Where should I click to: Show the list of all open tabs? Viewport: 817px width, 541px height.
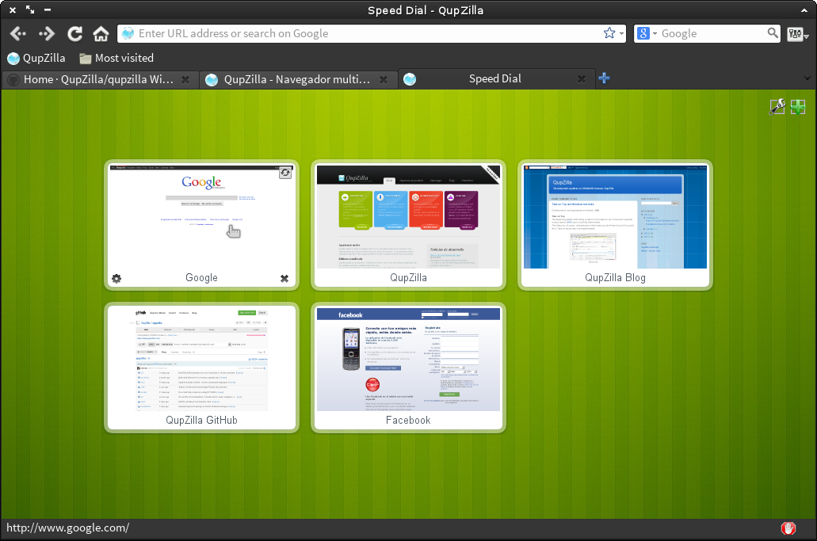[x=807, y=78]
